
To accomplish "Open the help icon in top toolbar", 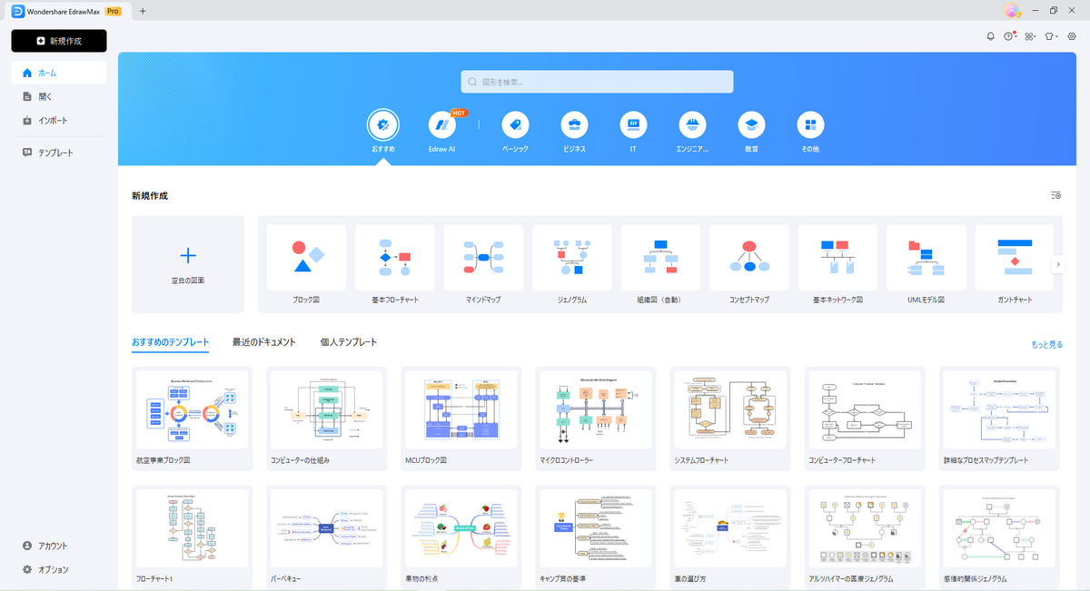I will [1009, 36].
